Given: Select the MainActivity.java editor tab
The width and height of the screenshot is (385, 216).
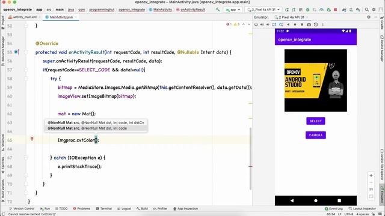Looking at the screenshot, I should click(x=61, y=17).
